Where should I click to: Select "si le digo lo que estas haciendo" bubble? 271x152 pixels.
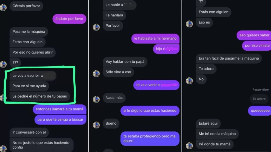coord(150,111)
